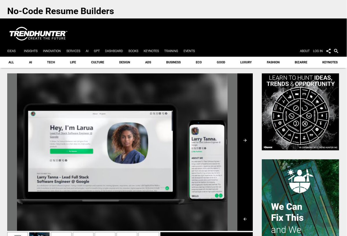Click the search magnifier icon
347x236 pixels.
tap(336, 51)
